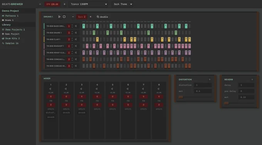This screenshot has height=145, width=262.
Task: Mute mixer channel 4
Action: [x=97, y=89]
